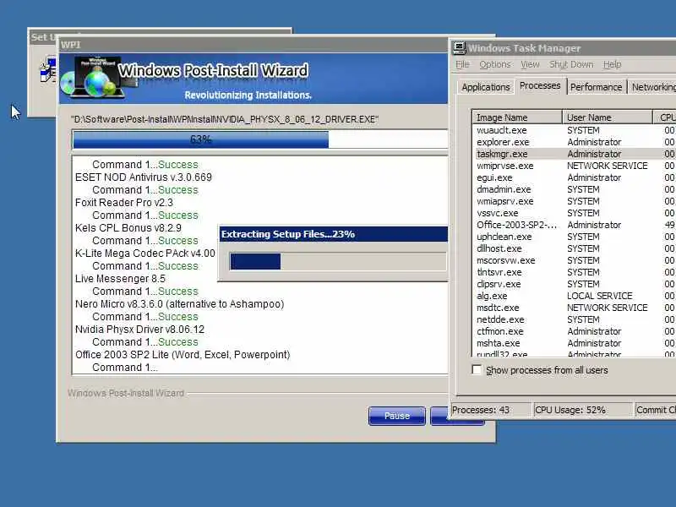Viewport: 676px width, 507px height.
Task: Click the Processes: 43 status bar entry
Action: click(x=491, y=410)
